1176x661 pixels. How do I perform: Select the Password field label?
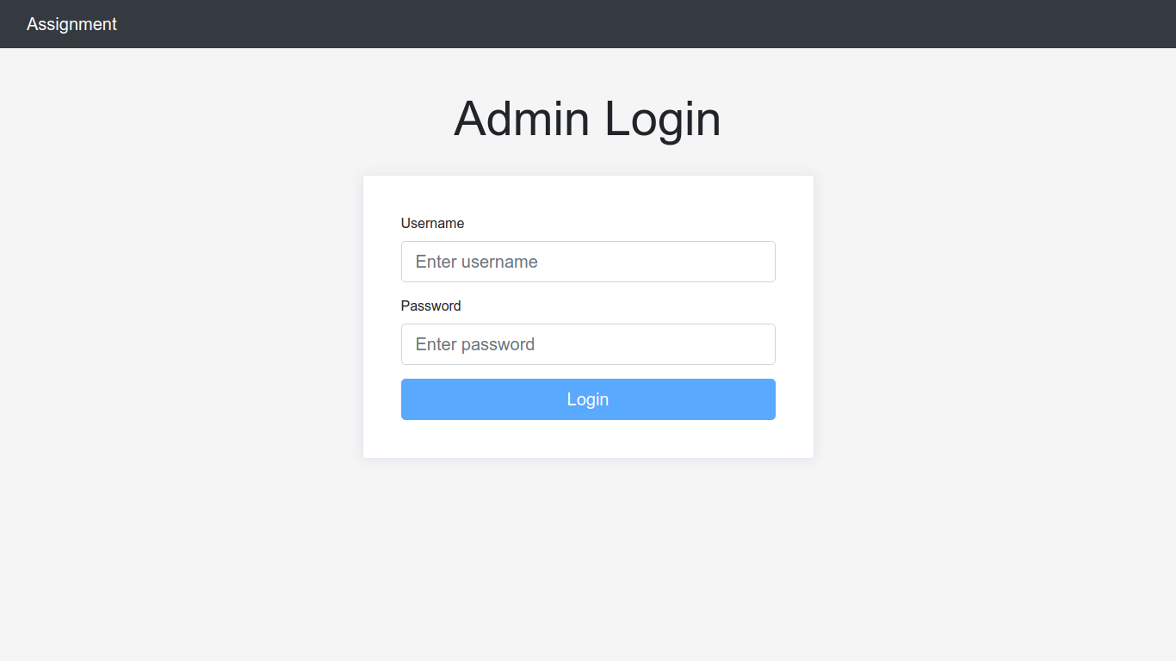tap(430, 306)
